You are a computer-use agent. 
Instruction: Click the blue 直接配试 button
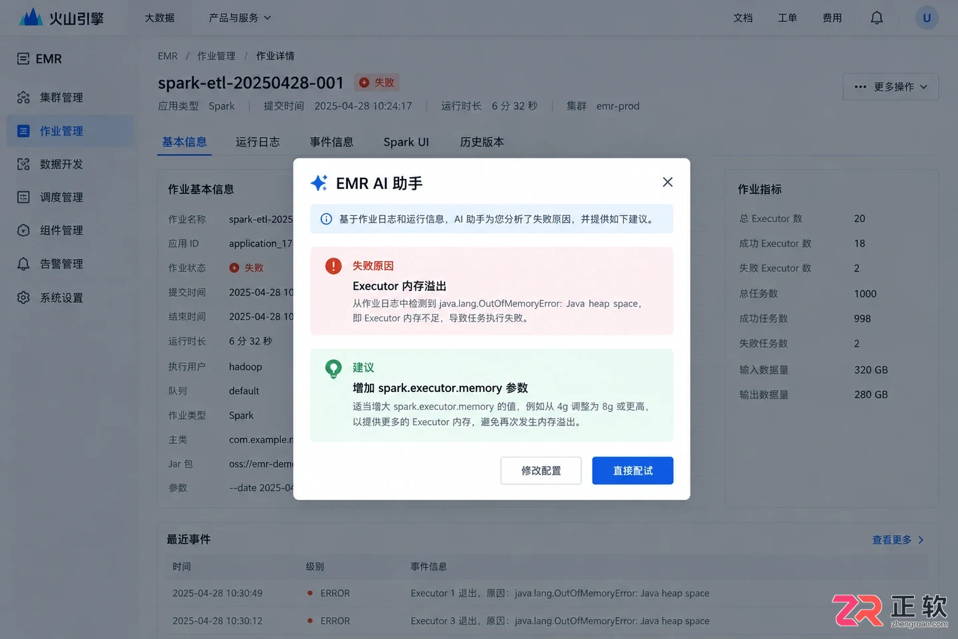(x=633, y=471)
